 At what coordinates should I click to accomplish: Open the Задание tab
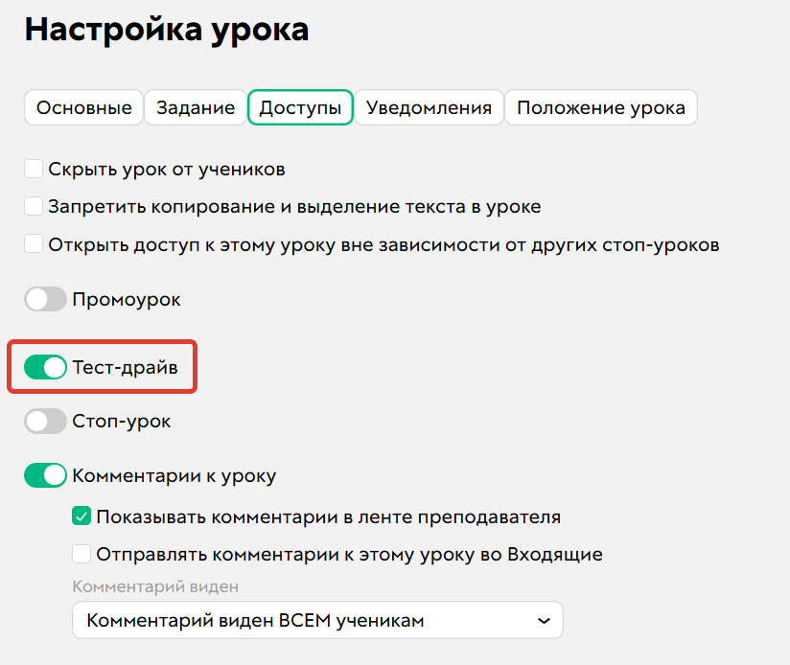click(195, 107)
